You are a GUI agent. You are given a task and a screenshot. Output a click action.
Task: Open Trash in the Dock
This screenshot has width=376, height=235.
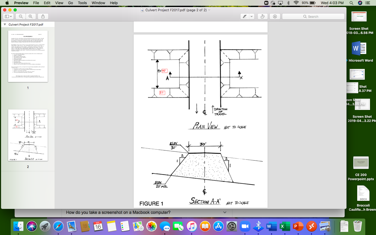pyautogui.click(x=357, y=226)
